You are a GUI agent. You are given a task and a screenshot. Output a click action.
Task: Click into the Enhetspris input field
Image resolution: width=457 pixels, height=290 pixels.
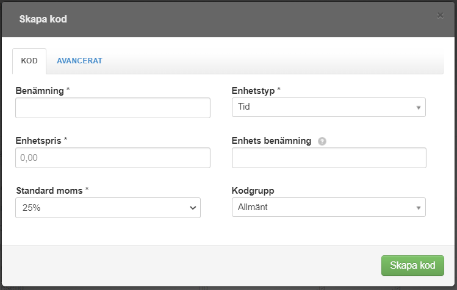[x=113, y=158]
